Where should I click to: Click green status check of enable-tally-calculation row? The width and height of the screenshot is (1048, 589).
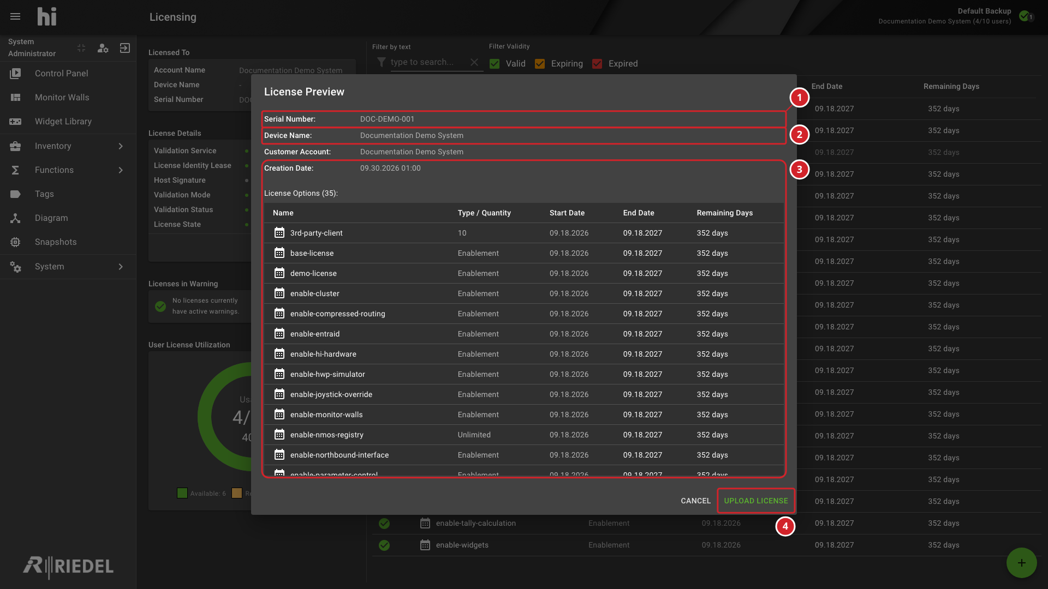[384, 523]
